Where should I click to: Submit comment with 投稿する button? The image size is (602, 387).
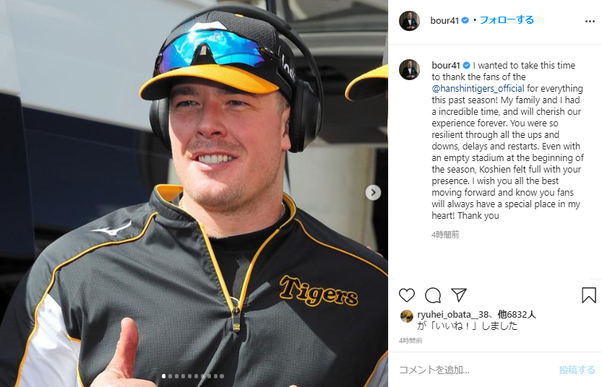point(577,370)
